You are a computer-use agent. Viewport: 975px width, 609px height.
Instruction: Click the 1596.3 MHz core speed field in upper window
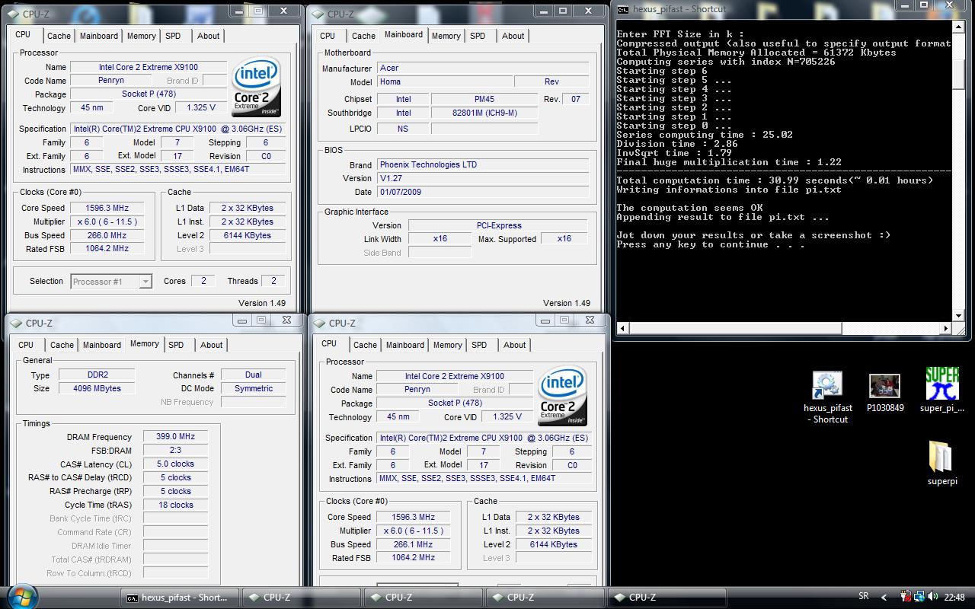(107, 208)
